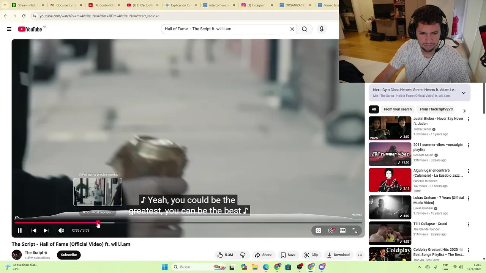Open Justin Bieber Never Say Never thumbnail

pyautogui.click(x=390, y=128)
